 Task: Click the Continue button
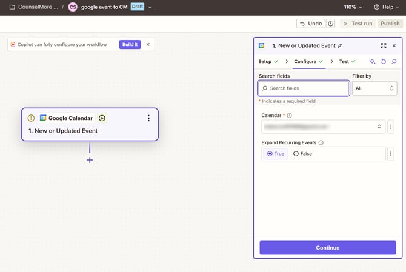tap(328, 248)
